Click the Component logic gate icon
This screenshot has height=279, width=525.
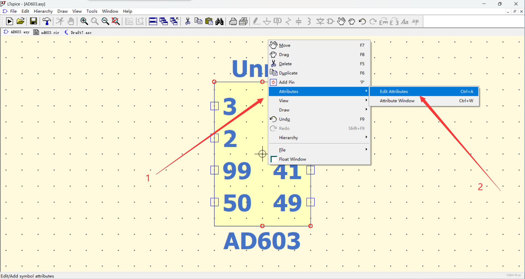point(330,21)
